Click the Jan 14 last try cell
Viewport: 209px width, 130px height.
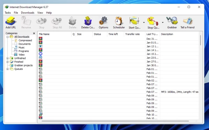[x=153, y=50]
